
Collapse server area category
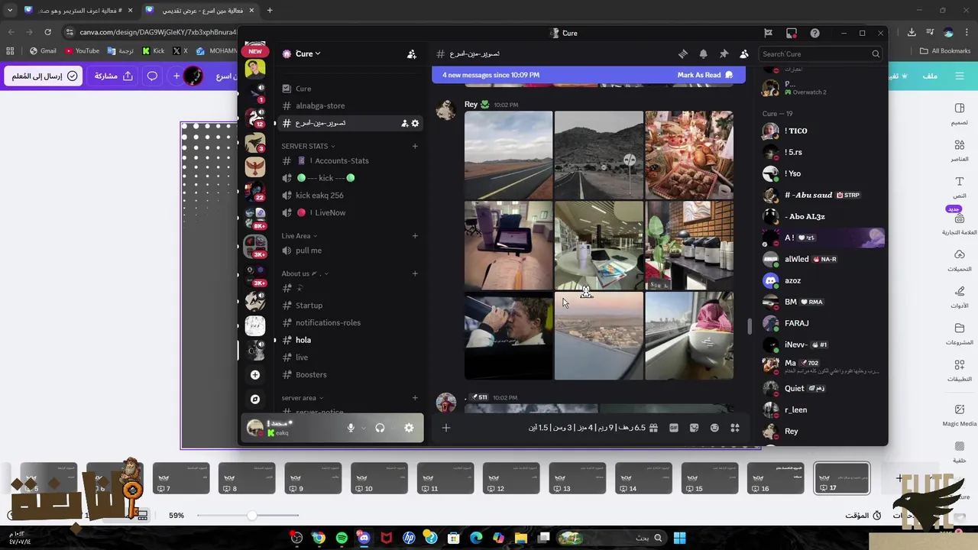pos(303,398)
